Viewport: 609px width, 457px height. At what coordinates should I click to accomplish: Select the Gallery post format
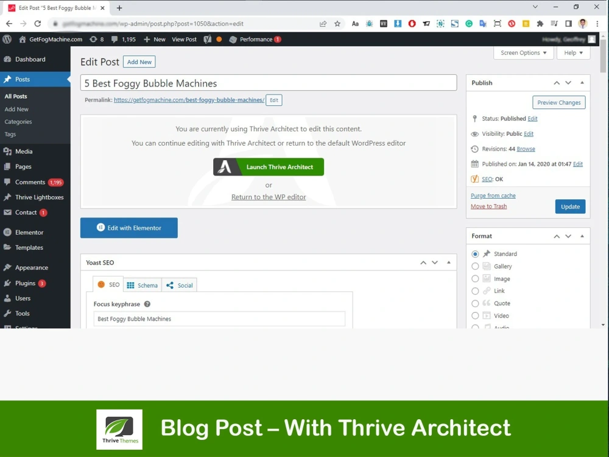pyautogui.click(x=475, y=266)
